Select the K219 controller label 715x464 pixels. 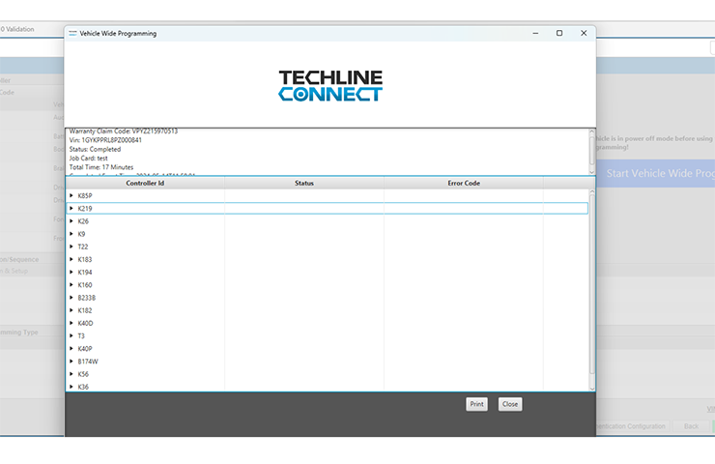pyautogui.click(x=85, y=209)
